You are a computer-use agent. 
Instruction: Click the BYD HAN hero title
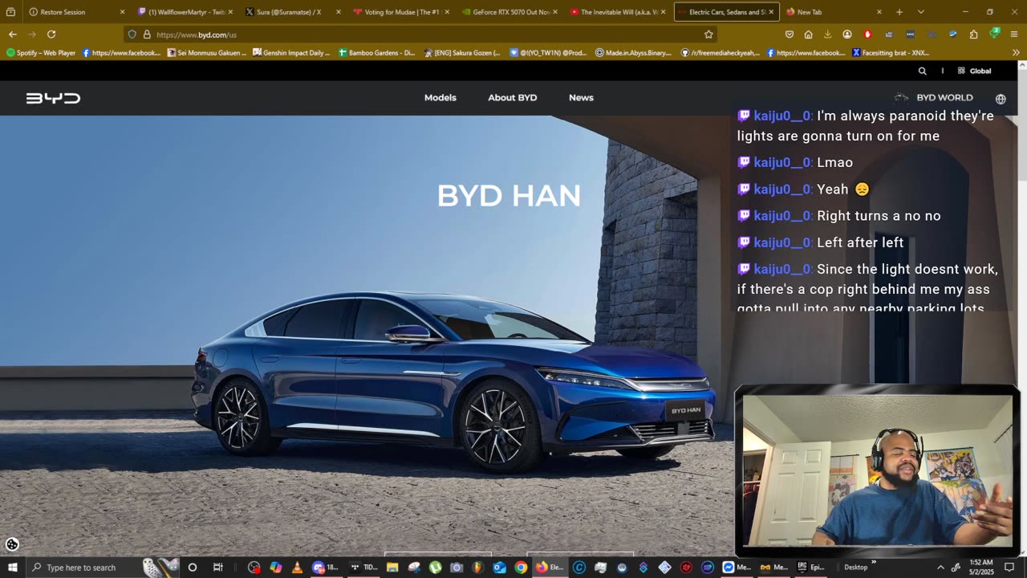[509, 195]
